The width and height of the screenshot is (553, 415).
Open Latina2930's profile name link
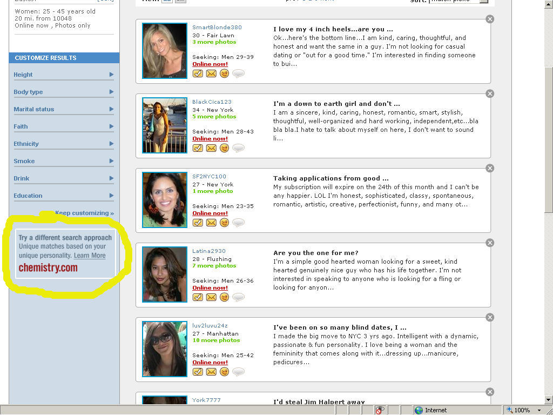pyautogui.click(x=209, y=251)
